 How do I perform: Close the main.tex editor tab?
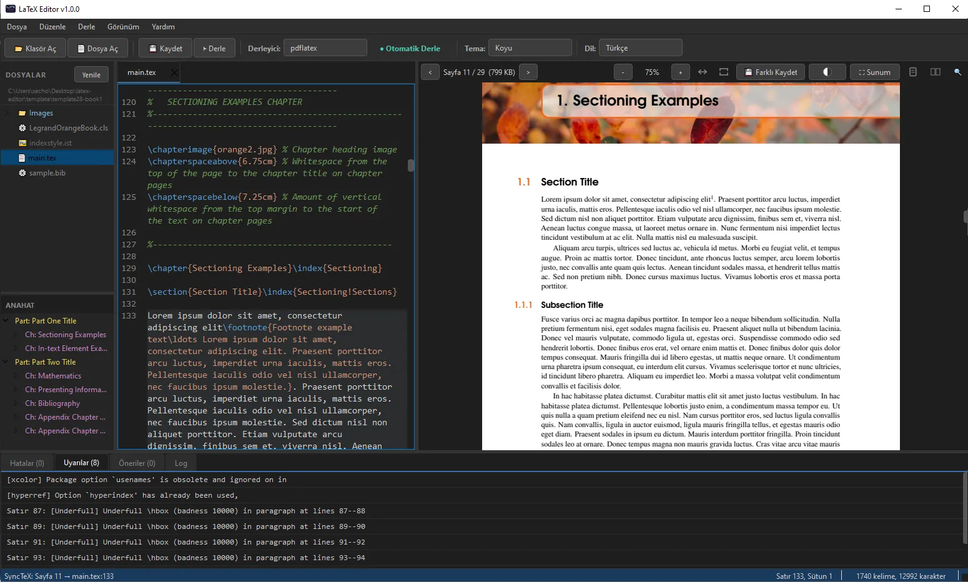pyautogui.click(x=174, y=72)
